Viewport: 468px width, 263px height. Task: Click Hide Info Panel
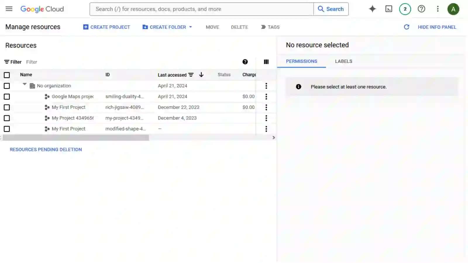(437, 27)
